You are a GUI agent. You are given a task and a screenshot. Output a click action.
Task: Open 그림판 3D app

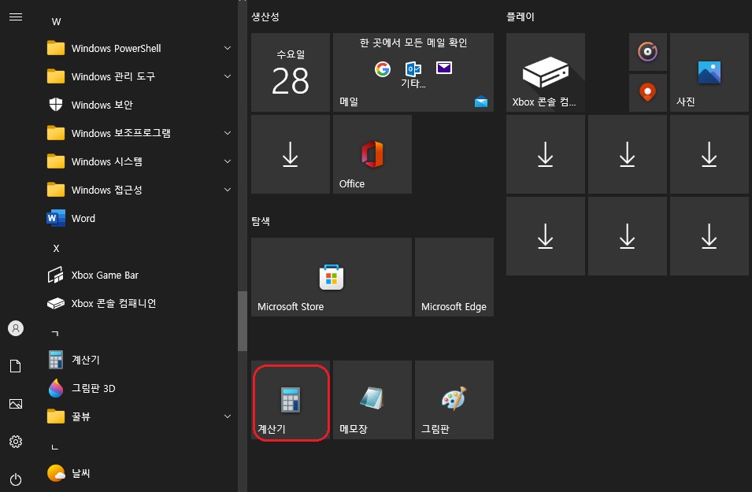click(x=139, y=388)
